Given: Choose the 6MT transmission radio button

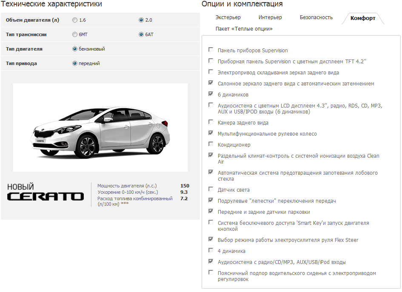Looking at the screenshot, I should click(x=74, y=34).
